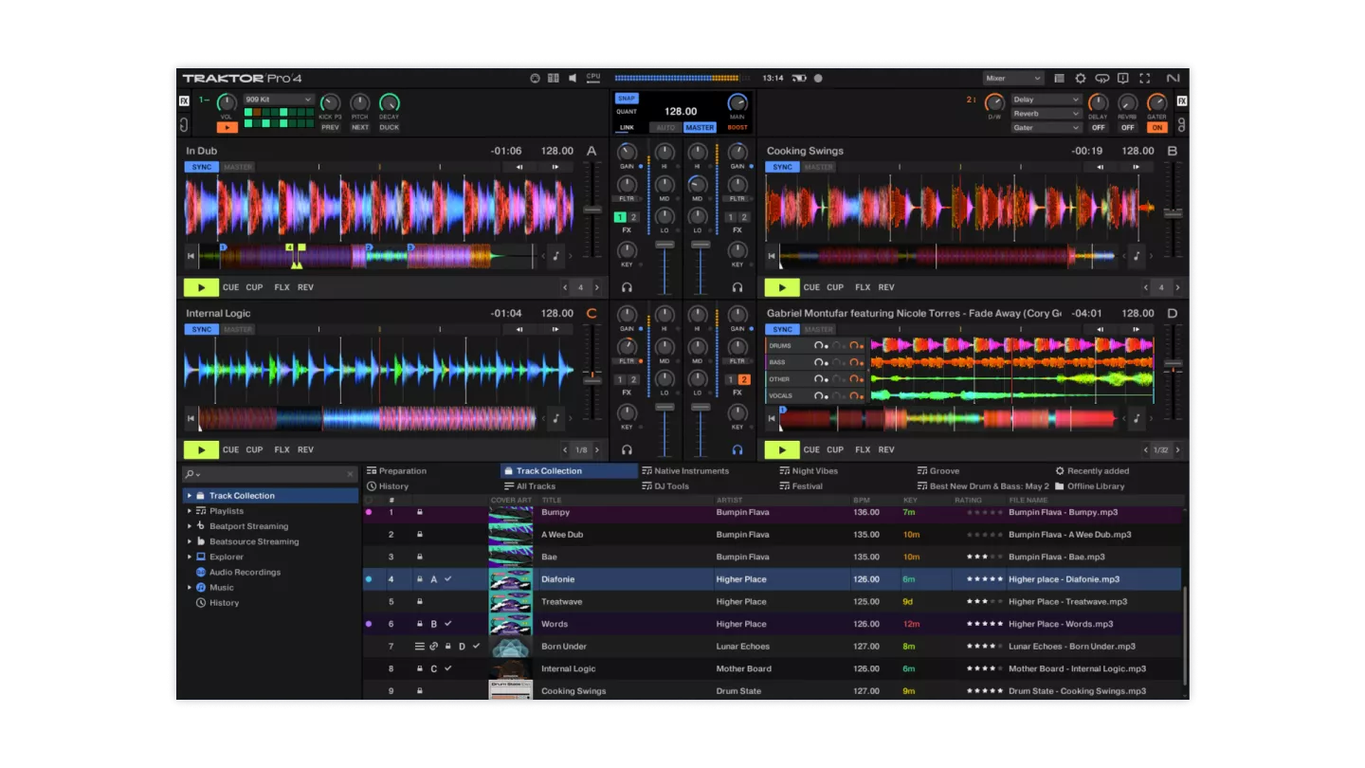Select the Preparation favorites tab

pos(402,471)
